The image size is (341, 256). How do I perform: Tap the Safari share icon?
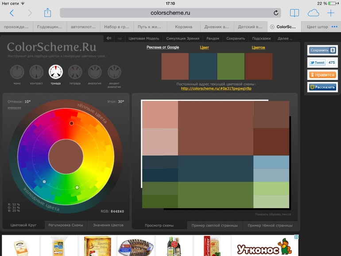(48, 13)
